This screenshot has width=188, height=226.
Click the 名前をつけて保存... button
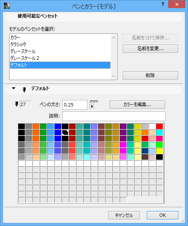coord(150,38)
